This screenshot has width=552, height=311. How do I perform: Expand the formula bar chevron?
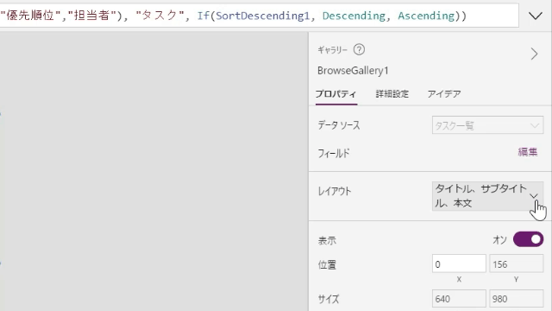point(536,16)
